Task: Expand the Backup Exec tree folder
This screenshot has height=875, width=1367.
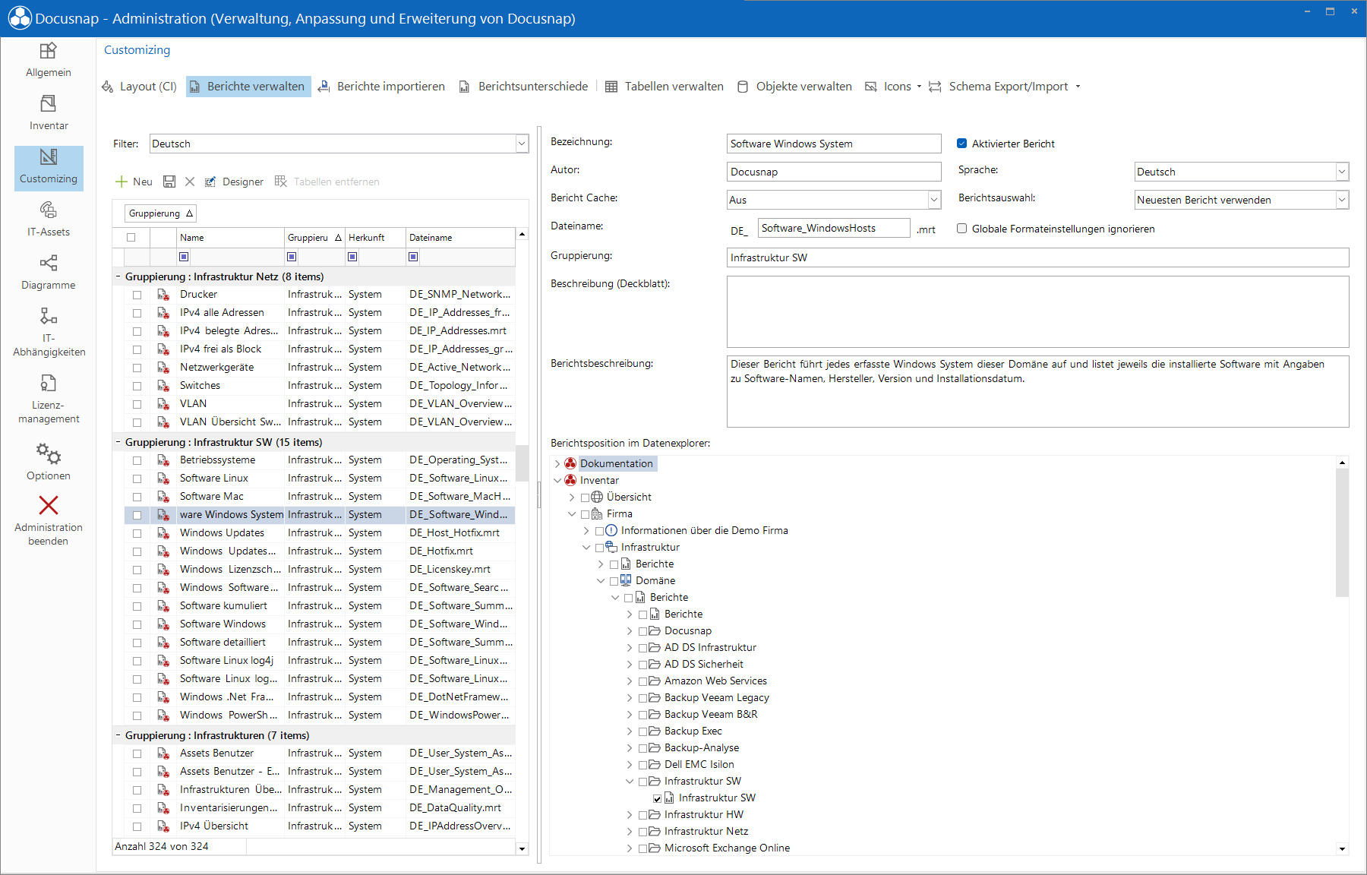Action: [x=630, y=731]
